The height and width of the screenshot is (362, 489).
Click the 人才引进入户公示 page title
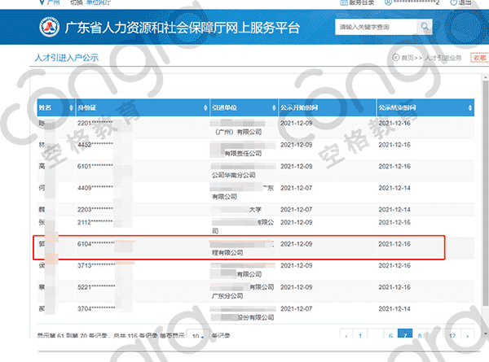tap(67, 58)
